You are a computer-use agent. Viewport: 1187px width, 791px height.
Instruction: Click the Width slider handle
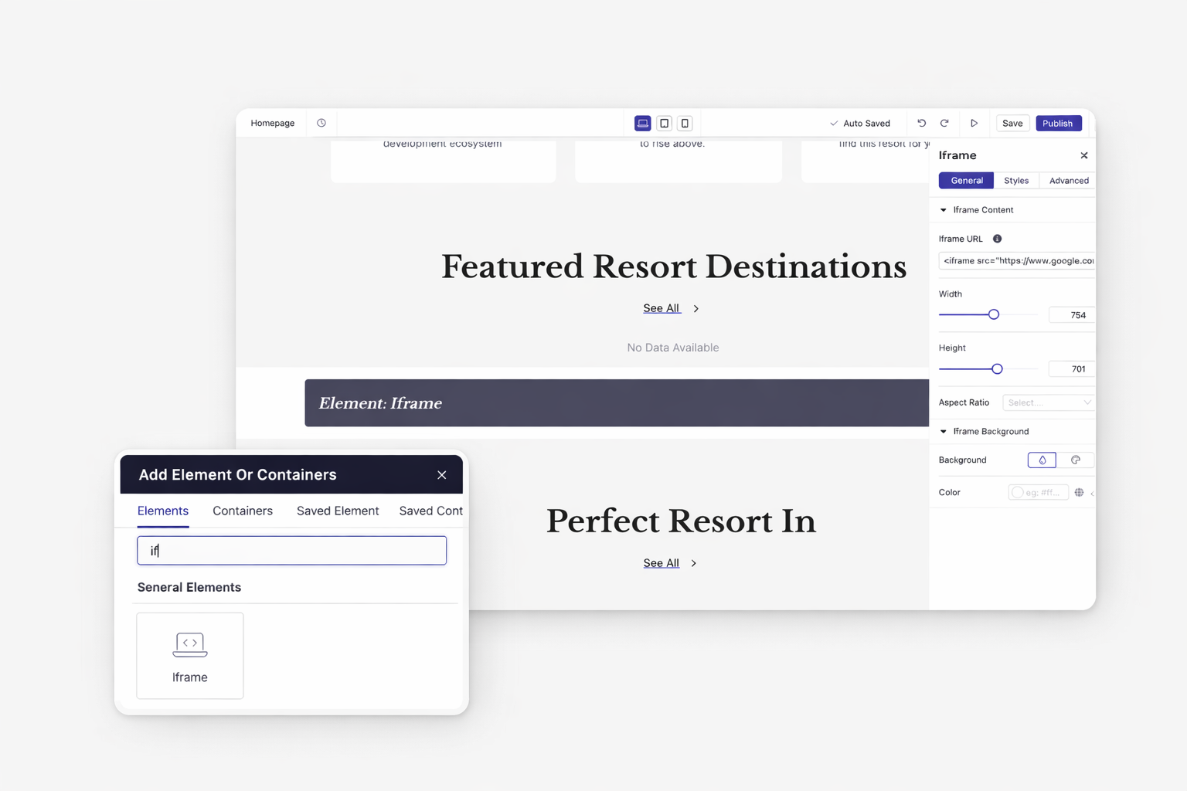[994, 314]
